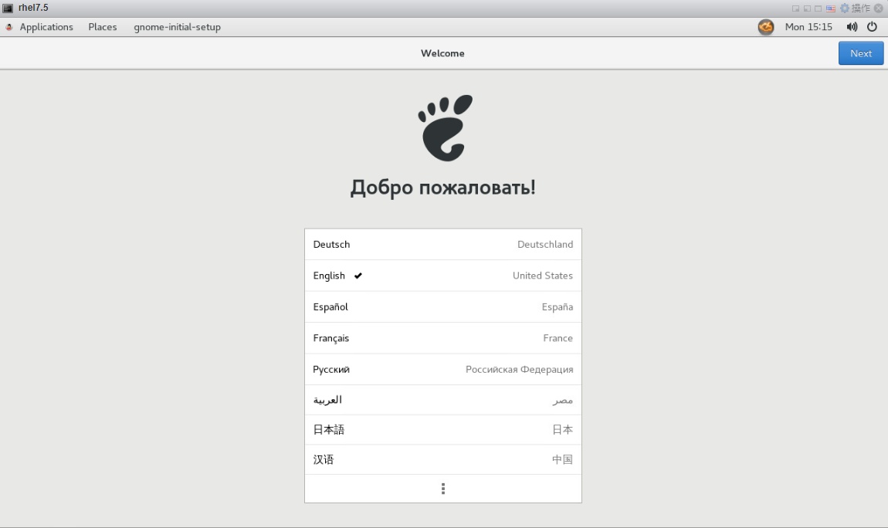Image resolution: width=888 pixels, height=528 pixels.
Task: Click the full-window view icon beside the flag
Action: pyautogui.click(x=818, y=8)
